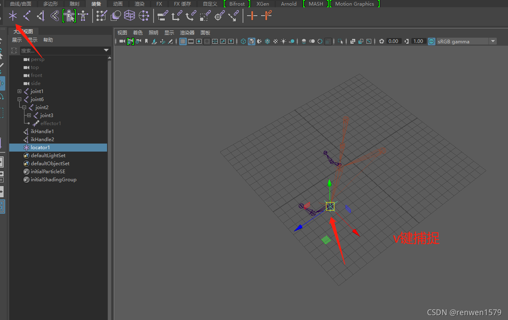The image size is (508, 320).
Task: Toggle the Resolution Gate display
Action: point(199,41)
